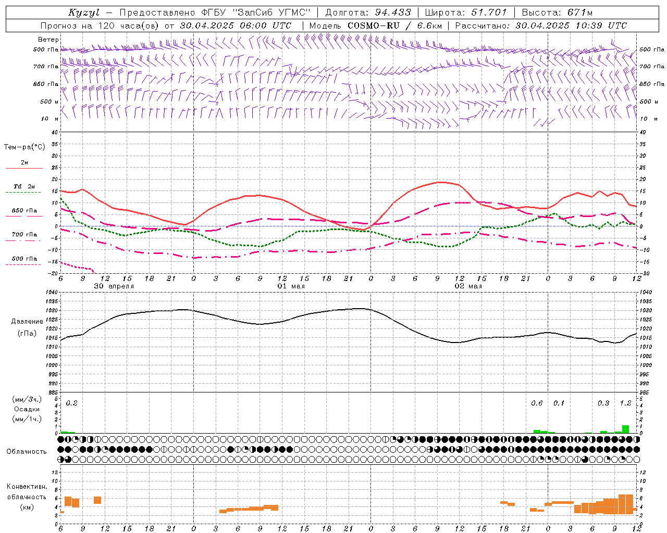Image resolution: width=667 pixels, height=533 pixels.
Task: Click the dashed Td 2м legend line sample
Action: tap(24, 193)
